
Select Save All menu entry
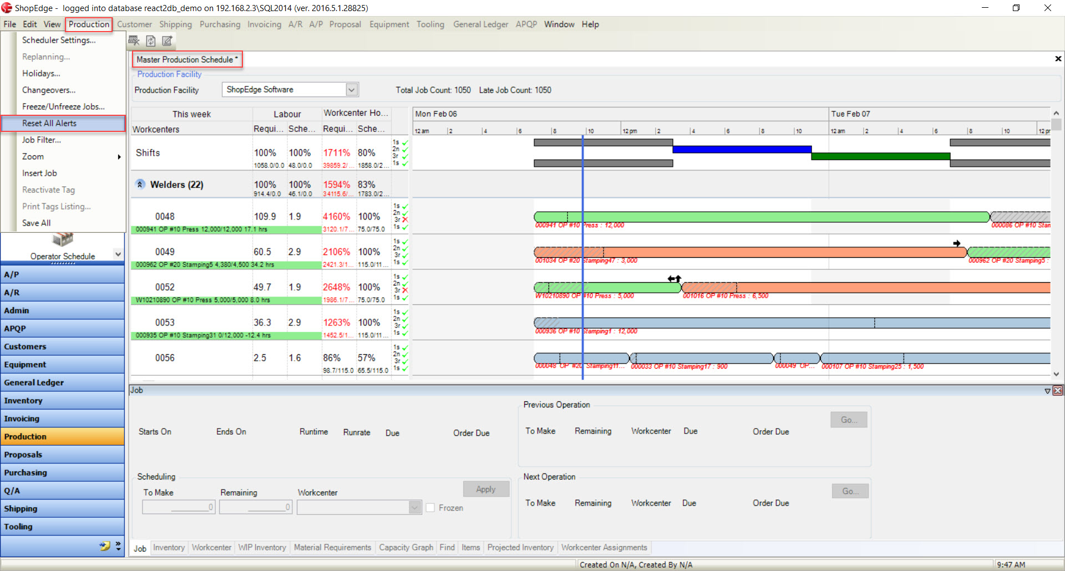tap(36, 223)
